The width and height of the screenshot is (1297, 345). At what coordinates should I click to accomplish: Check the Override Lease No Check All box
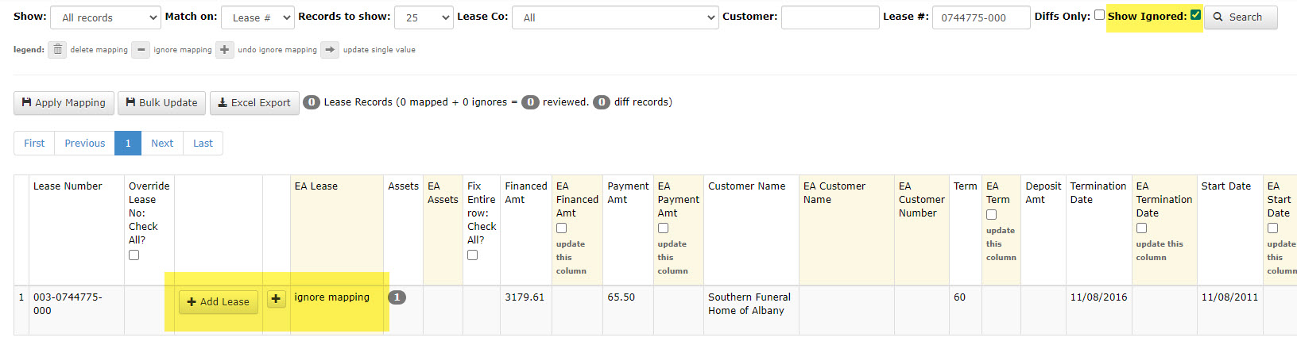point(134,255)
